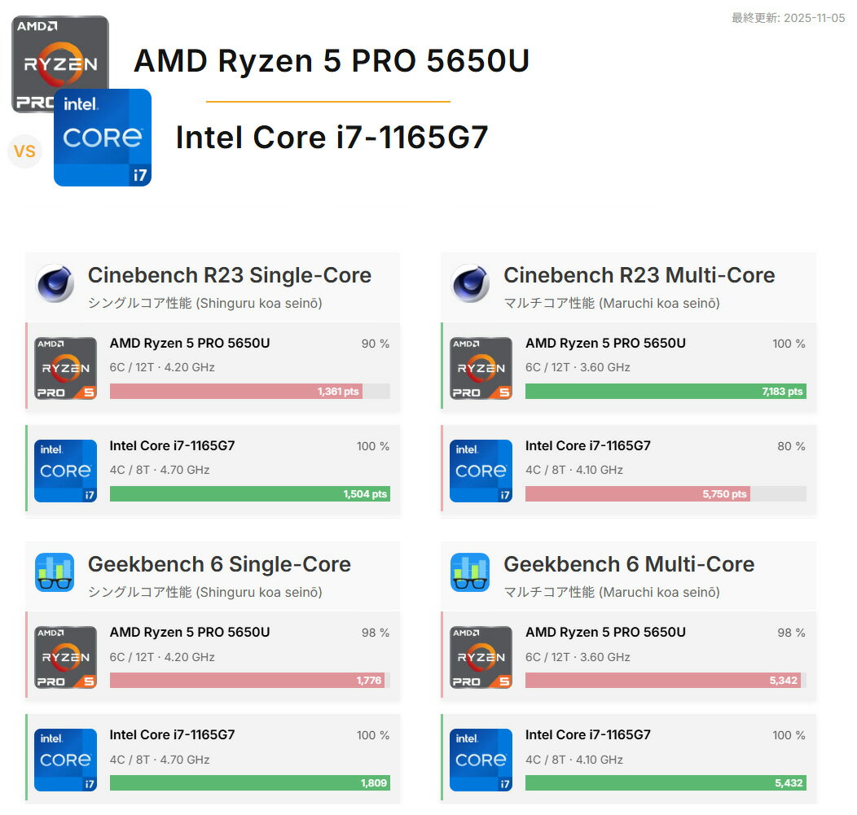Click the 7,183 pts green score bar
Image resolution: width=857 pixels, height=815 pixels.
click(666, 392)
